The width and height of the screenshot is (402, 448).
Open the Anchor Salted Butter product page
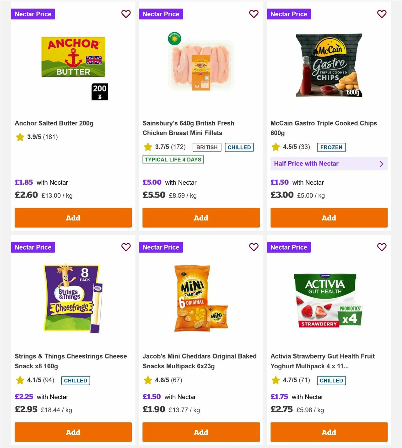[x=54, y=123]
